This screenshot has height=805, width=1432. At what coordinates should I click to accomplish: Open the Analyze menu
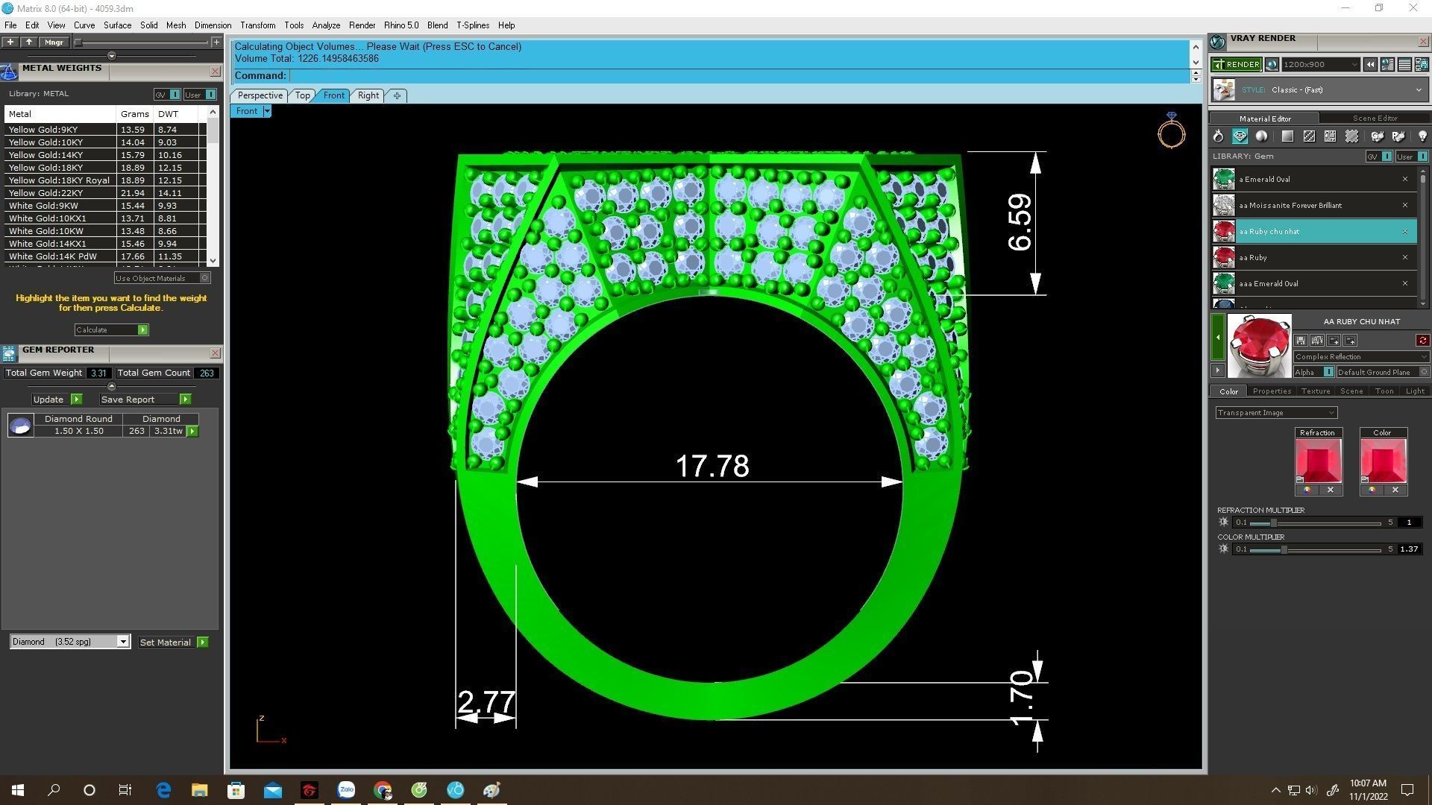tap(326, 25)
